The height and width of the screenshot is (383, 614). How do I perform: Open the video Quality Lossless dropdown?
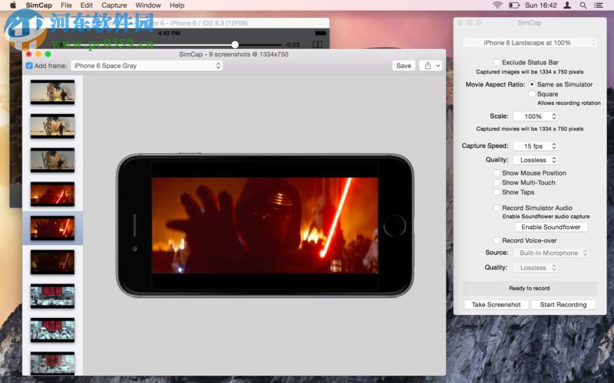pos(536,160)
